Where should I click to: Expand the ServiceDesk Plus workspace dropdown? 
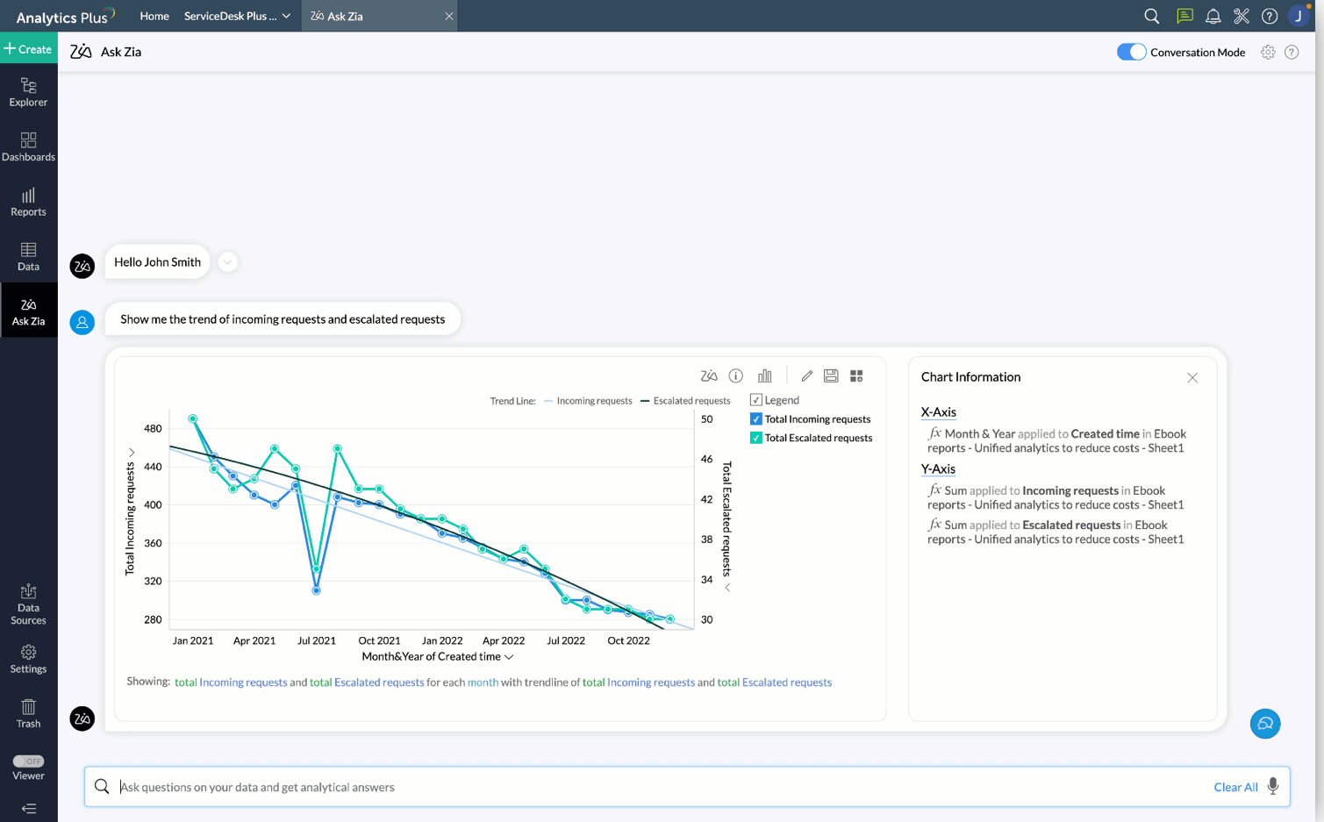[x=286, y=16]
